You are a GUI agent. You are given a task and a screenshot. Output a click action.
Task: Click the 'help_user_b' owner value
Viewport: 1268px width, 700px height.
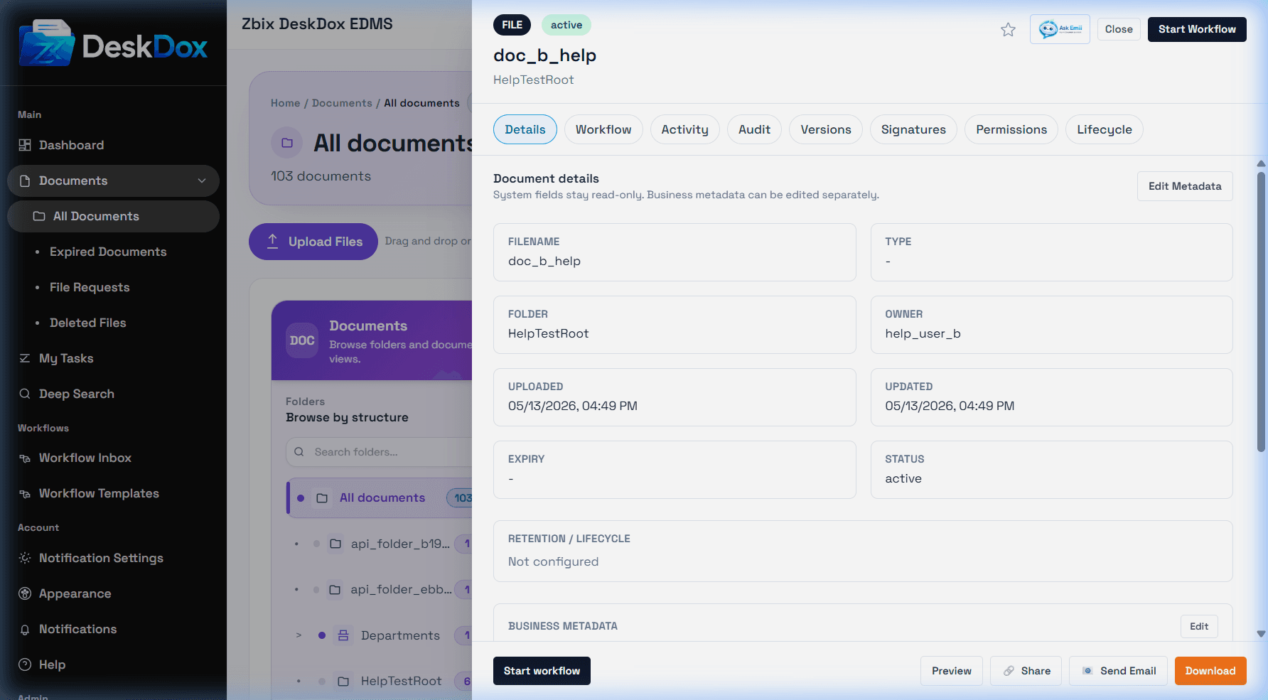click(x=923, y=333)
